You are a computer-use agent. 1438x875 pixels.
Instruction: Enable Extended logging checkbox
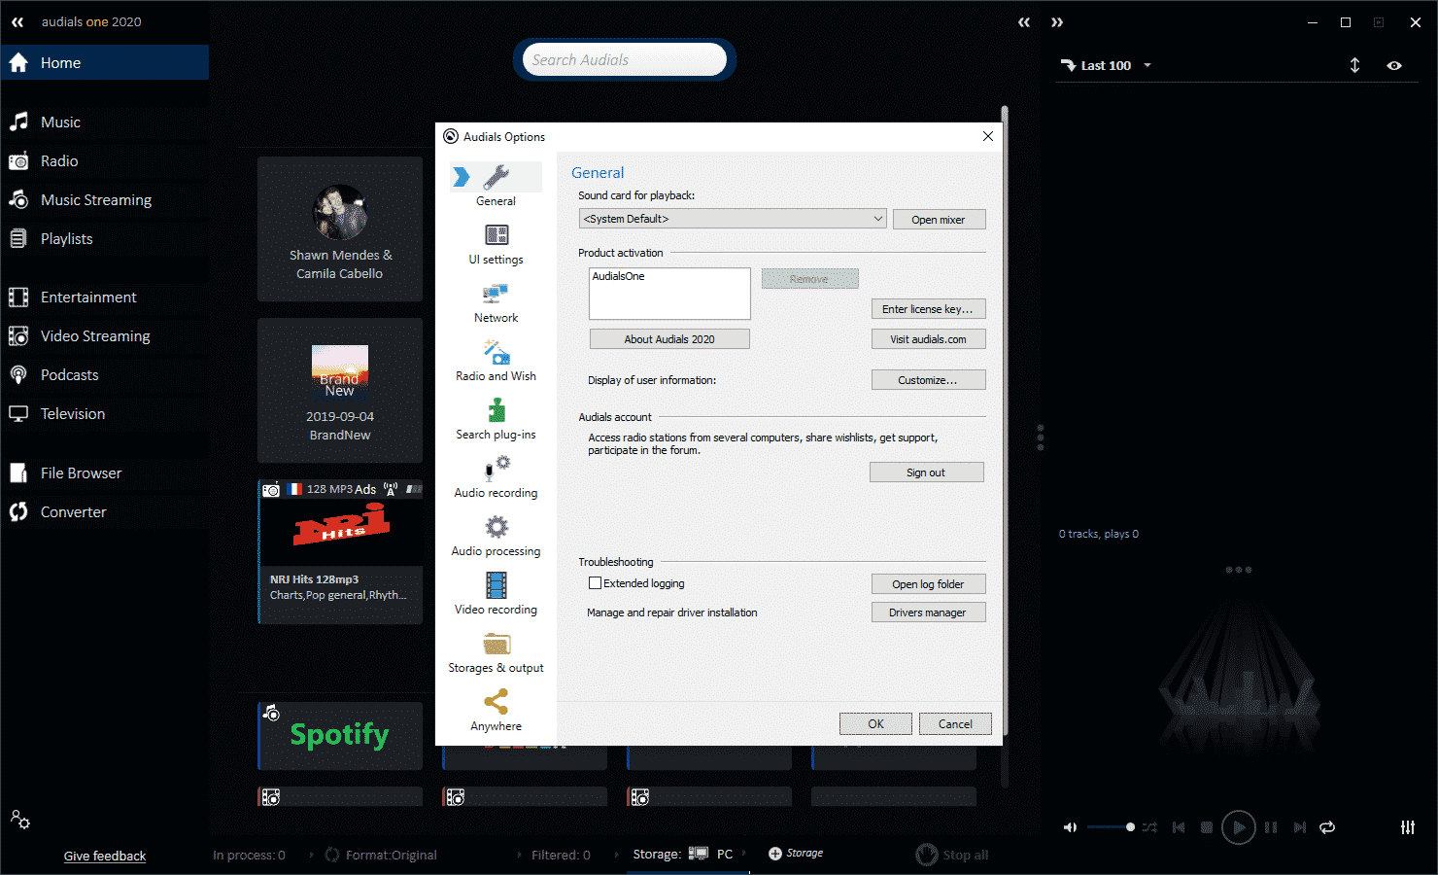(x=595, y=583)
